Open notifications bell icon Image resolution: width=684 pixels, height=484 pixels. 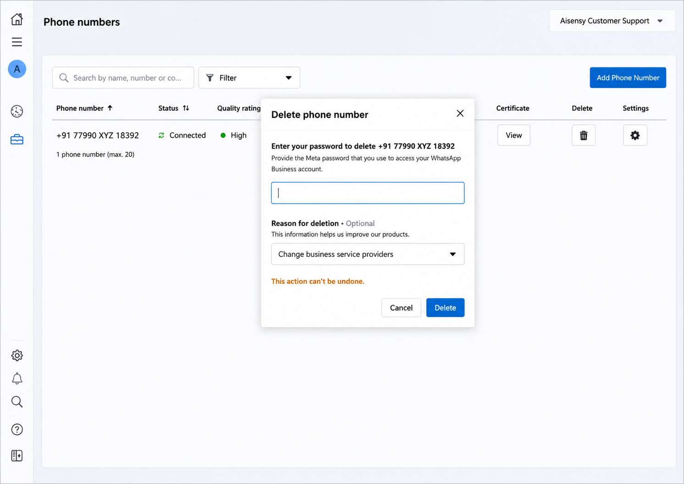click(17, 378)
